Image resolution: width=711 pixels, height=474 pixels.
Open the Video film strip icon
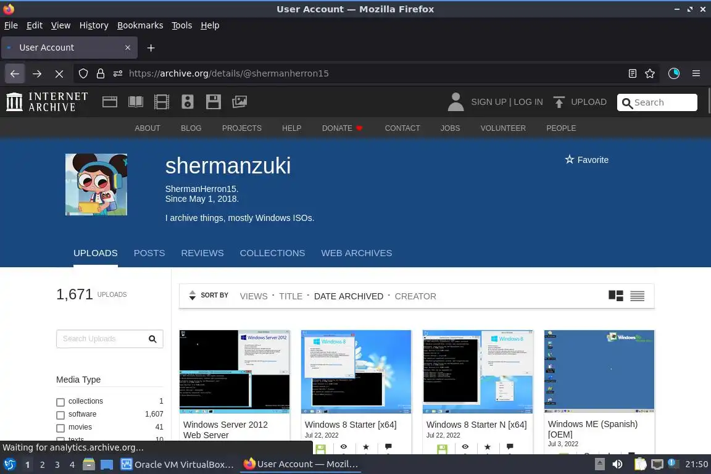point(162,102)
